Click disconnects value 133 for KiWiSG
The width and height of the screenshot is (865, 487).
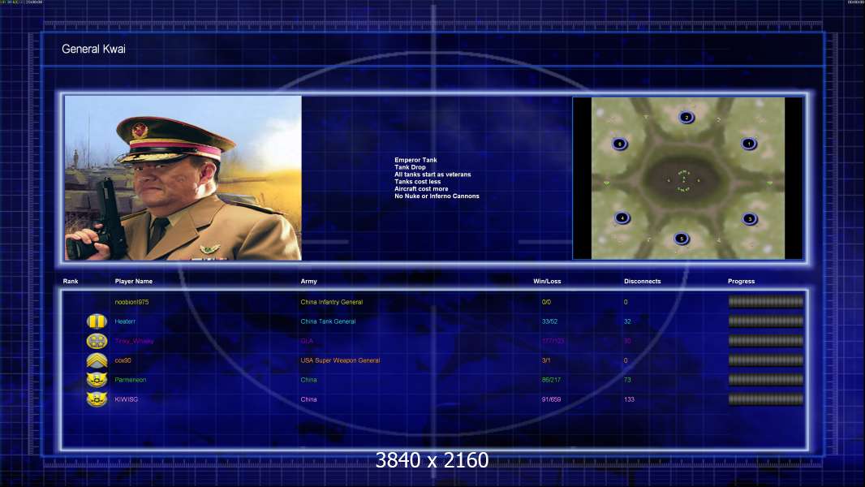629,399
